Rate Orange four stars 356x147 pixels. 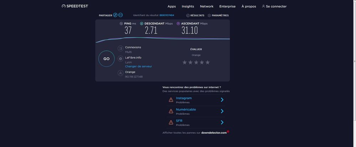click(202, 62)
